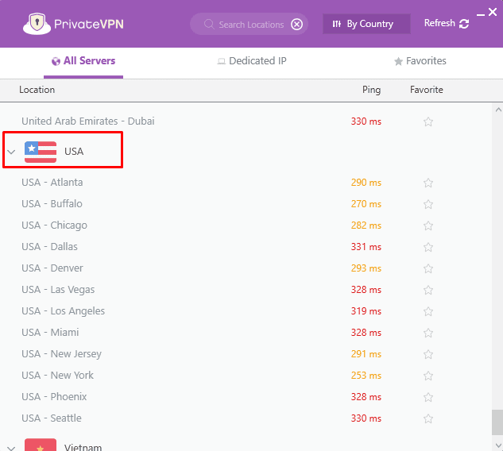Collapse the USA server group chevron

[11, 152]
